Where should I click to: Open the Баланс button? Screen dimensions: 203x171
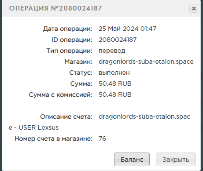point(132,160)
